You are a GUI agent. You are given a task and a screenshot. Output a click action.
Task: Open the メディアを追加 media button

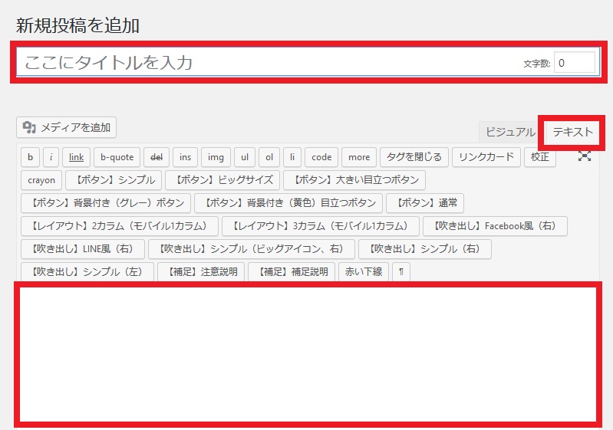click(67, 127)
